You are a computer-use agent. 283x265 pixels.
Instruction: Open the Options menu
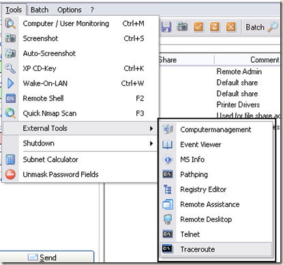[70, 10]
